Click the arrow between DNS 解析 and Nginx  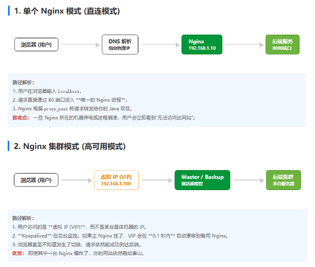(160, 45)
